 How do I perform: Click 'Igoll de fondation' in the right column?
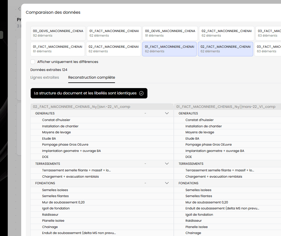pyautogui.click(x=199, y=215)
